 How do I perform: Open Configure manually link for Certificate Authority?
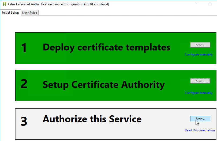(199, 93)
